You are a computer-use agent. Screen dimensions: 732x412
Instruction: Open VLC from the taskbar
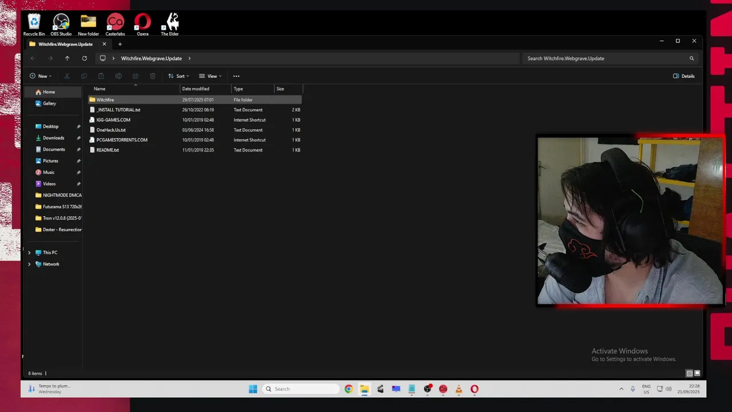pyautogui.click(x=459, y=389)
